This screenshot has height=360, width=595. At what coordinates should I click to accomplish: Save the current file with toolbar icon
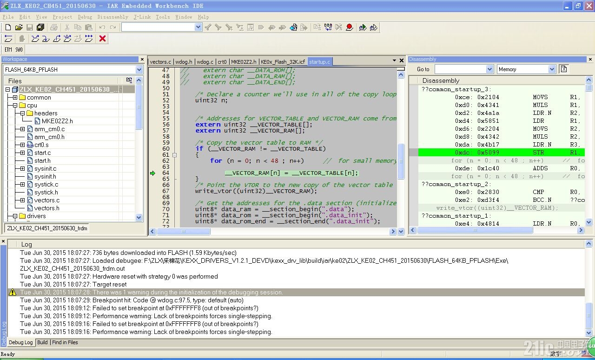click(30, 27)
